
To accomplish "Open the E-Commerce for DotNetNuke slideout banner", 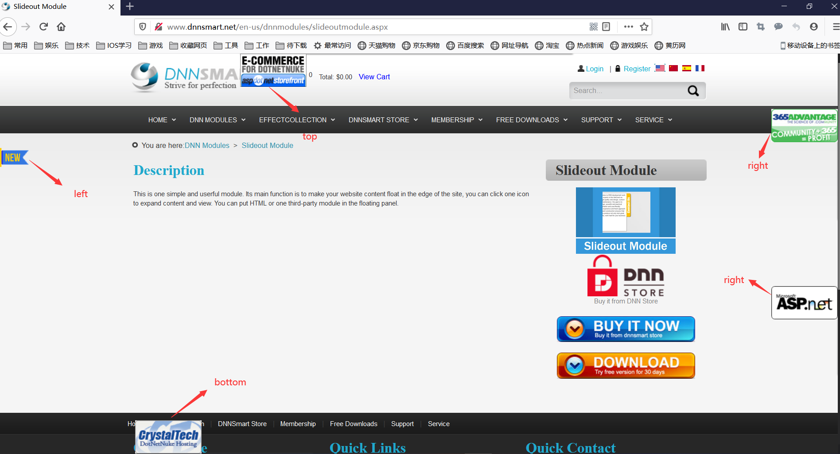I will click(273, 70).
